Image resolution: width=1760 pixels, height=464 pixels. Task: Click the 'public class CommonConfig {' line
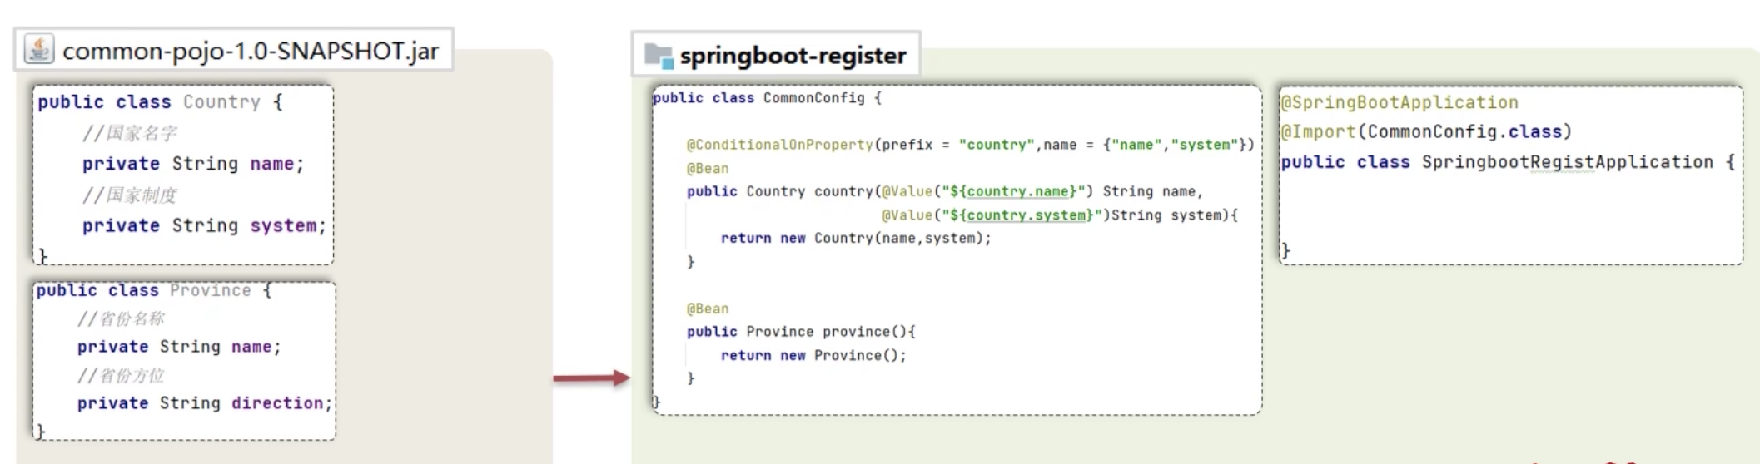click(767, 98)
